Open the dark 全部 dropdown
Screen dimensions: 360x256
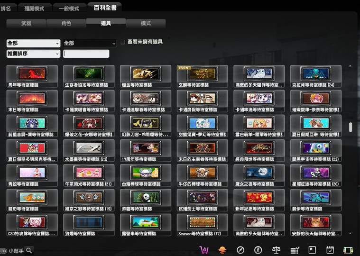(90, 43)
